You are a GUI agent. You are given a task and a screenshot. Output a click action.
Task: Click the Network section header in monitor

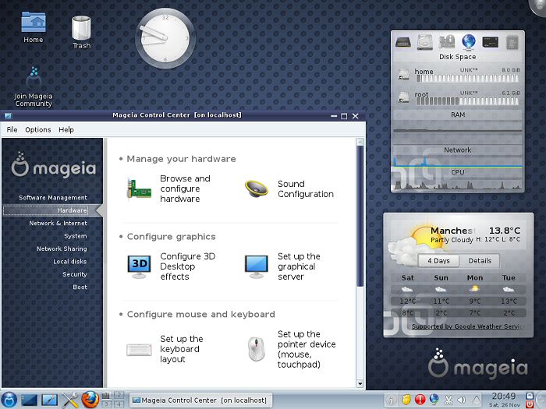coord(458,150)
